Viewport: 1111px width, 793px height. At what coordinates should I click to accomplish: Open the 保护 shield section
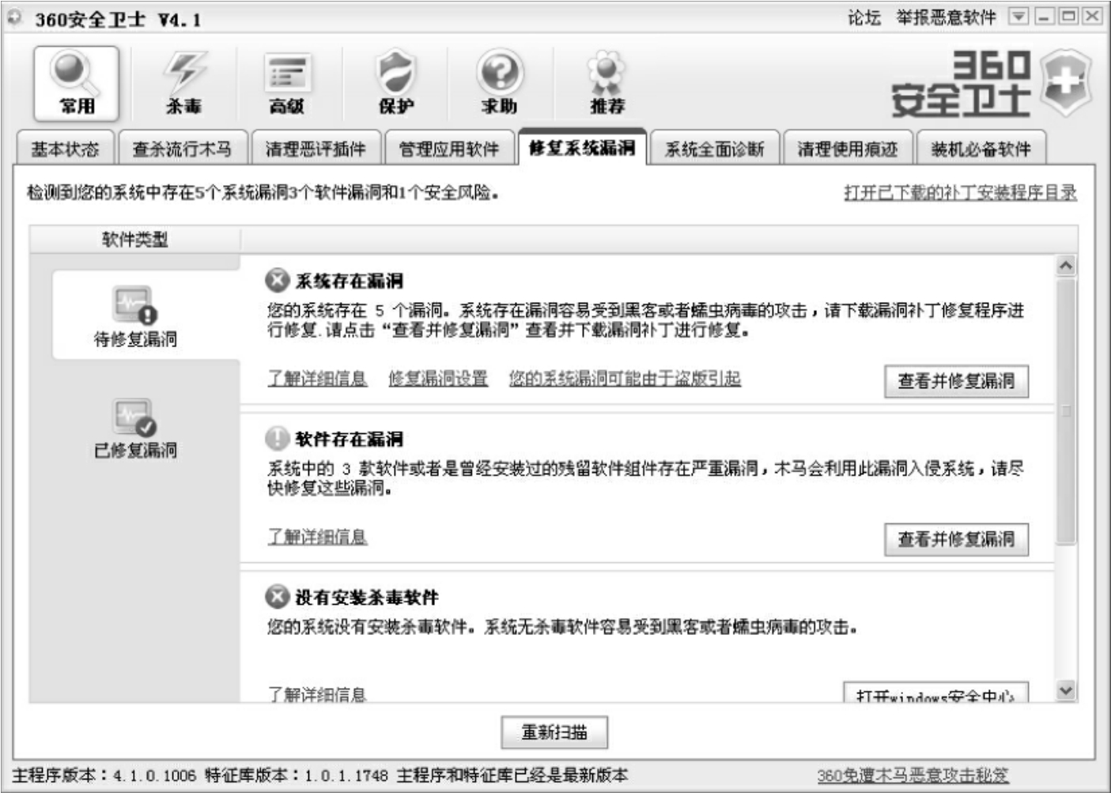395,83
